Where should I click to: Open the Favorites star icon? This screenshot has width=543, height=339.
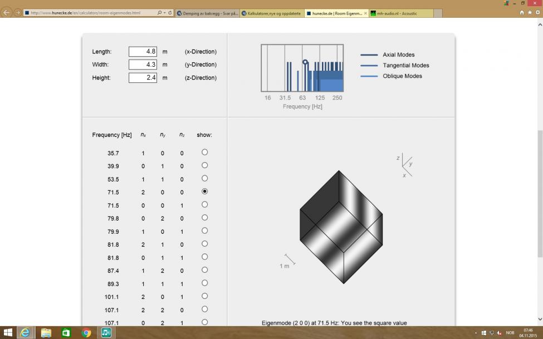point(530,12)
